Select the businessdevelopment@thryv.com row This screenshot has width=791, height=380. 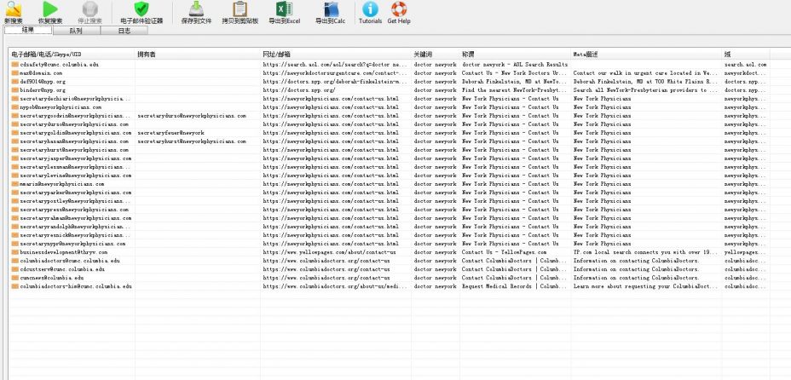pos(65,252)
